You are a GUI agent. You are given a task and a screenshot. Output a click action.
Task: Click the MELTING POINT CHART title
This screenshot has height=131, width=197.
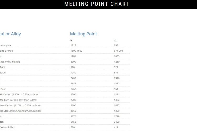tap(97, 4)
